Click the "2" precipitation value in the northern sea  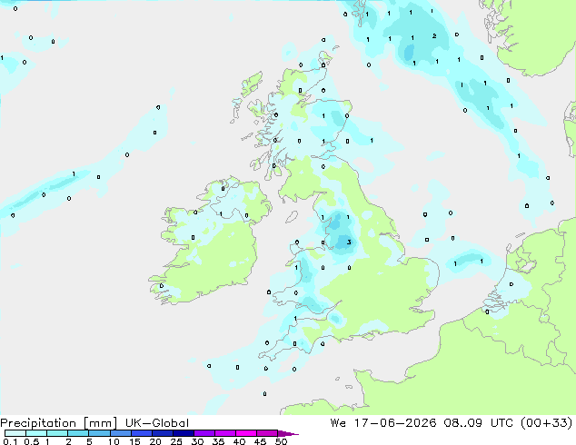pos(434,35)
